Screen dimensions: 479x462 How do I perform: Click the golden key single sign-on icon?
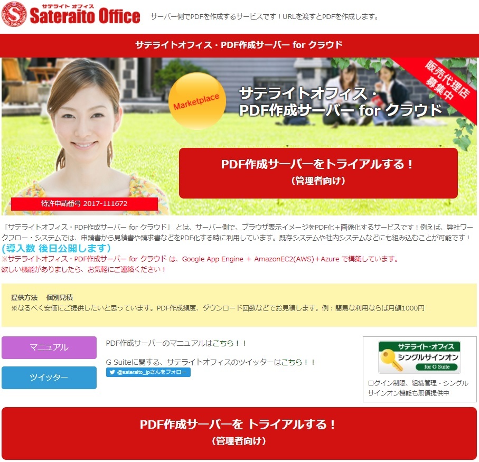(x=391, y=360)
